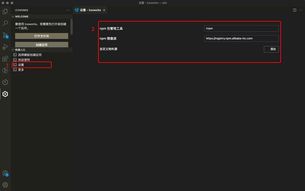The image size is (305, 191).
Task: Click the 自定义物料源 label
Action: [x=108, y=49]
